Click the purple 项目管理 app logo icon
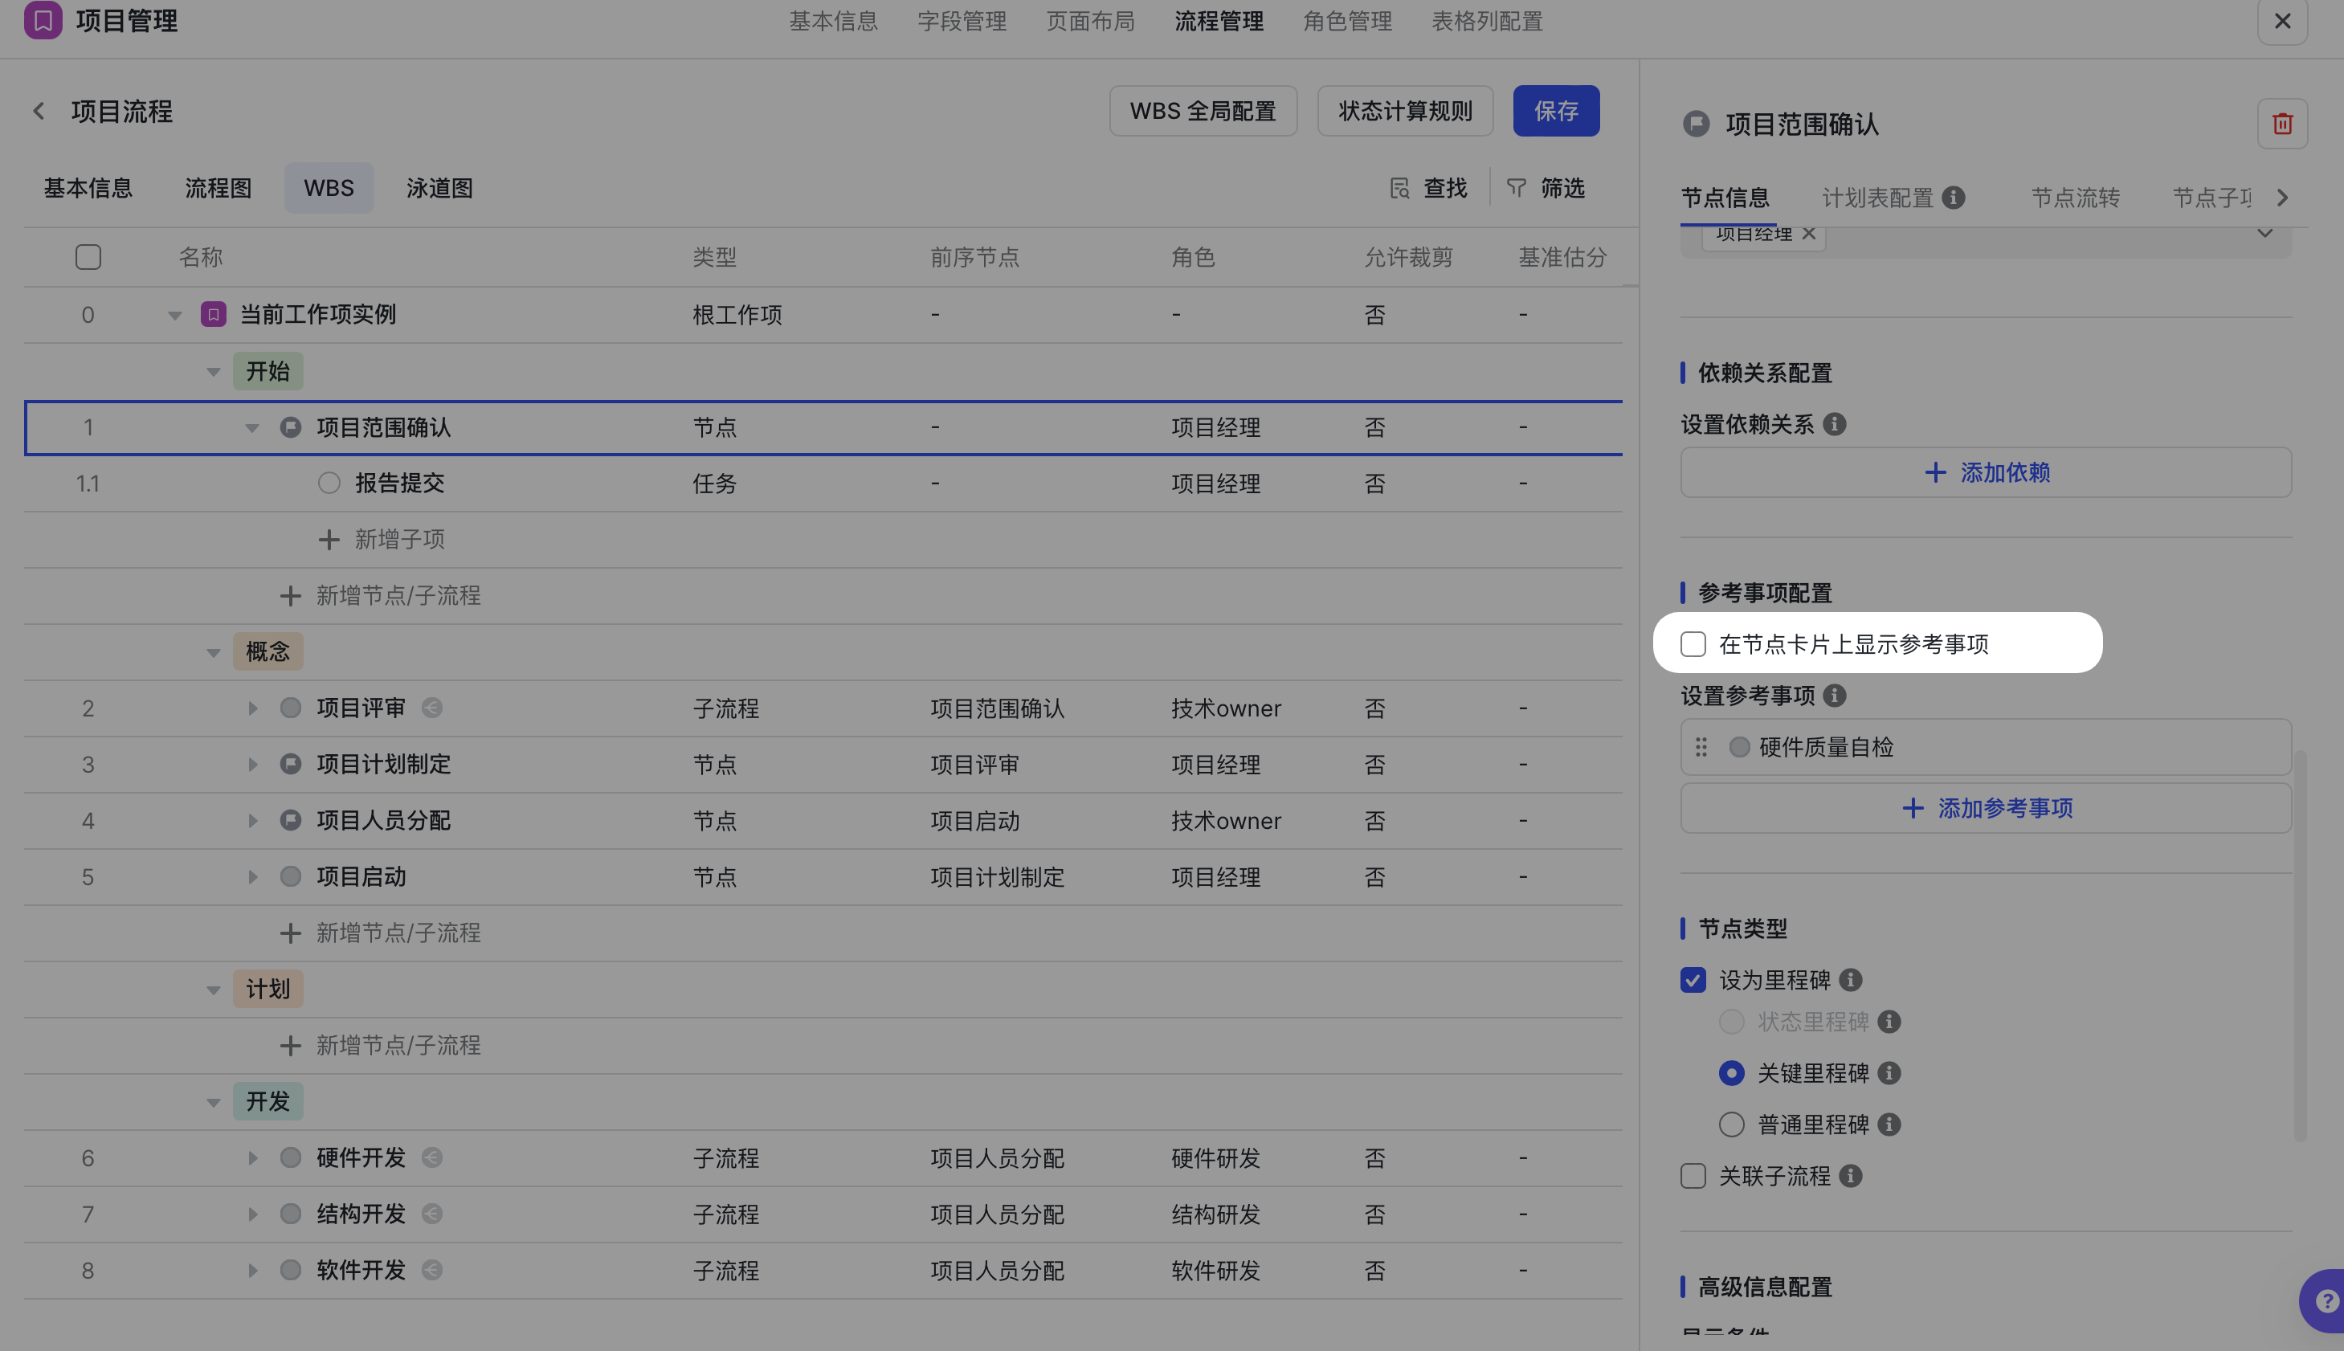2344x1351 pixels. (x=43, y=19)
